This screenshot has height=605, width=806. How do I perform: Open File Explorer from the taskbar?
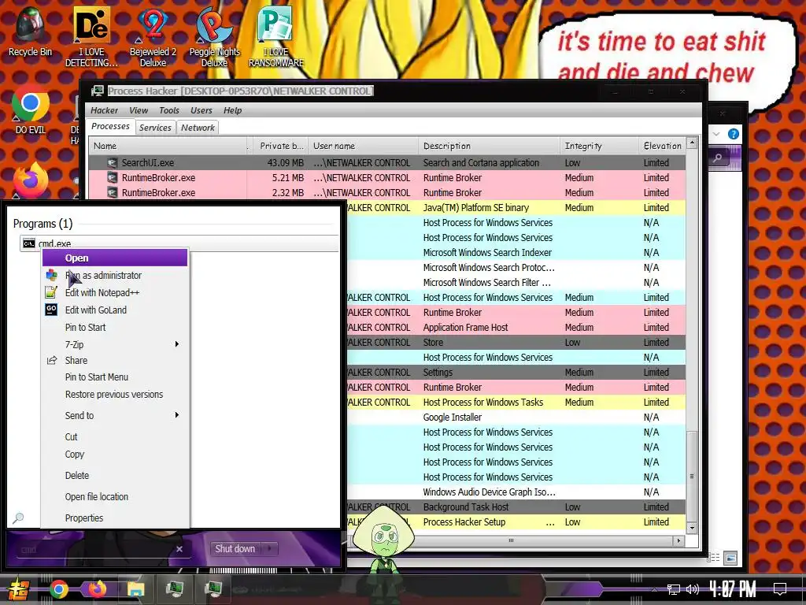coord(135,589)
